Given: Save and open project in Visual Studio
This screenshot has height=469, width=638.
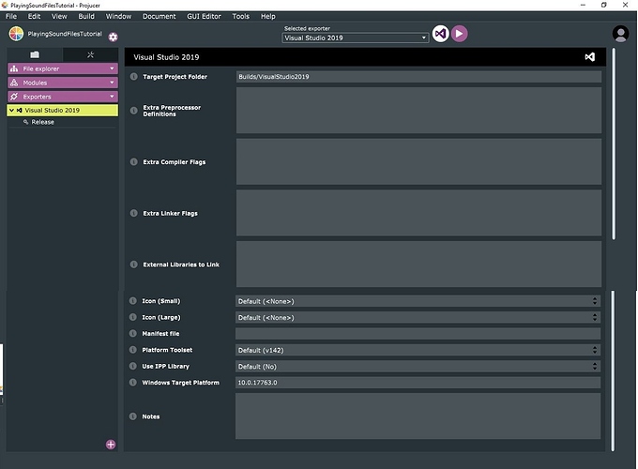Looking at the screenshot, I should pyautogui.click(x=440, y=34).
